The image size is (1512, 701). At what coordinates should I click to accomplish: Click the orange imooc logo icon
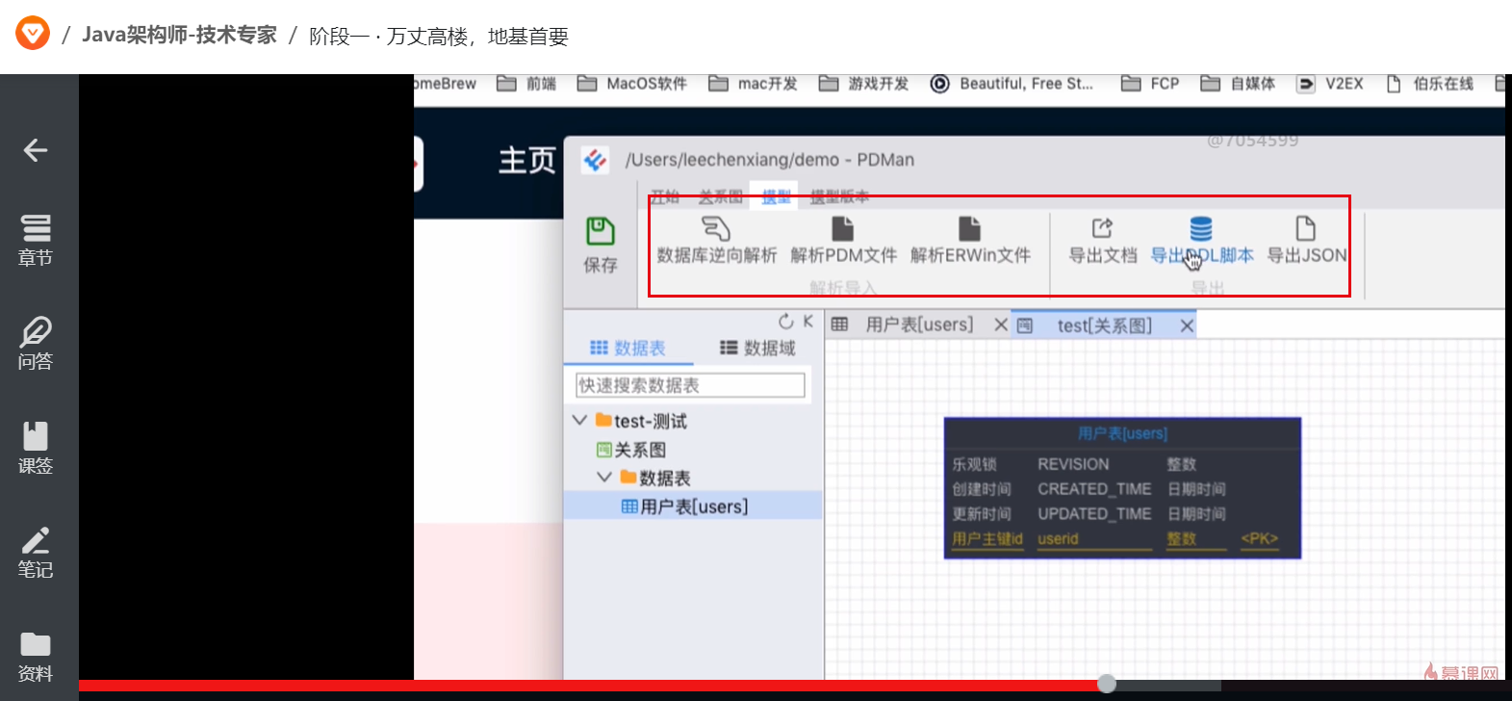[33, 34]
